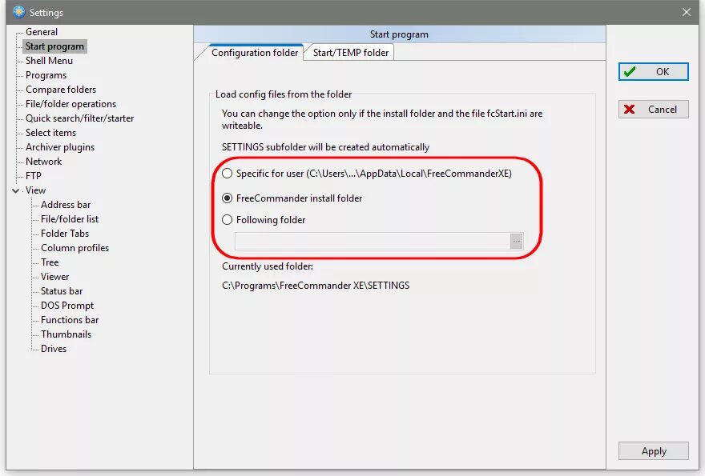
Task: Select the View tree item
Action: pyautogui.click(x=35, y=190)
